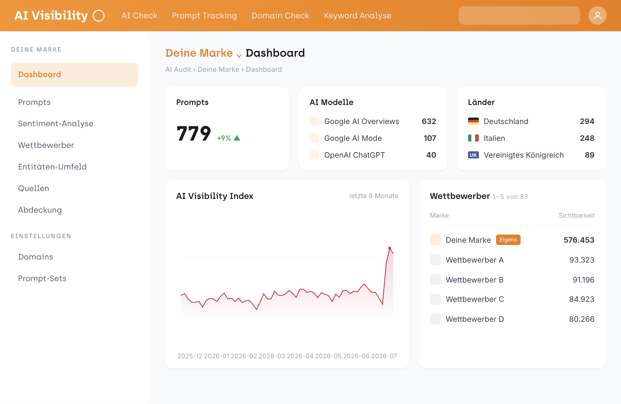Click the Eigene badge next to Deine Marke
Viewport: 621px width, 404px height.
508,240
